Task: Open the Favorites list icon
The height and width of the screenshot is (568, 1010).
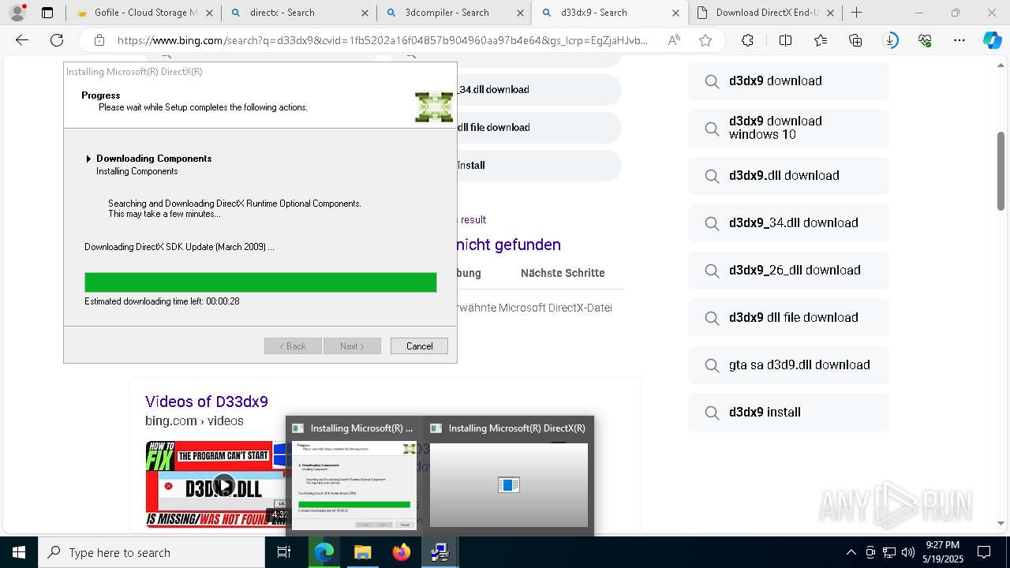Action: [x=821, y=40]
